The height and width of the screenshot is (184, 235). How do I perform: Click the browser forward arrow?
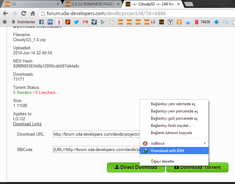[x=14, y=14]
